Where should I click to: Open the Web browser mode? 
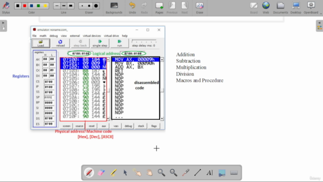[x=266, y=8]
